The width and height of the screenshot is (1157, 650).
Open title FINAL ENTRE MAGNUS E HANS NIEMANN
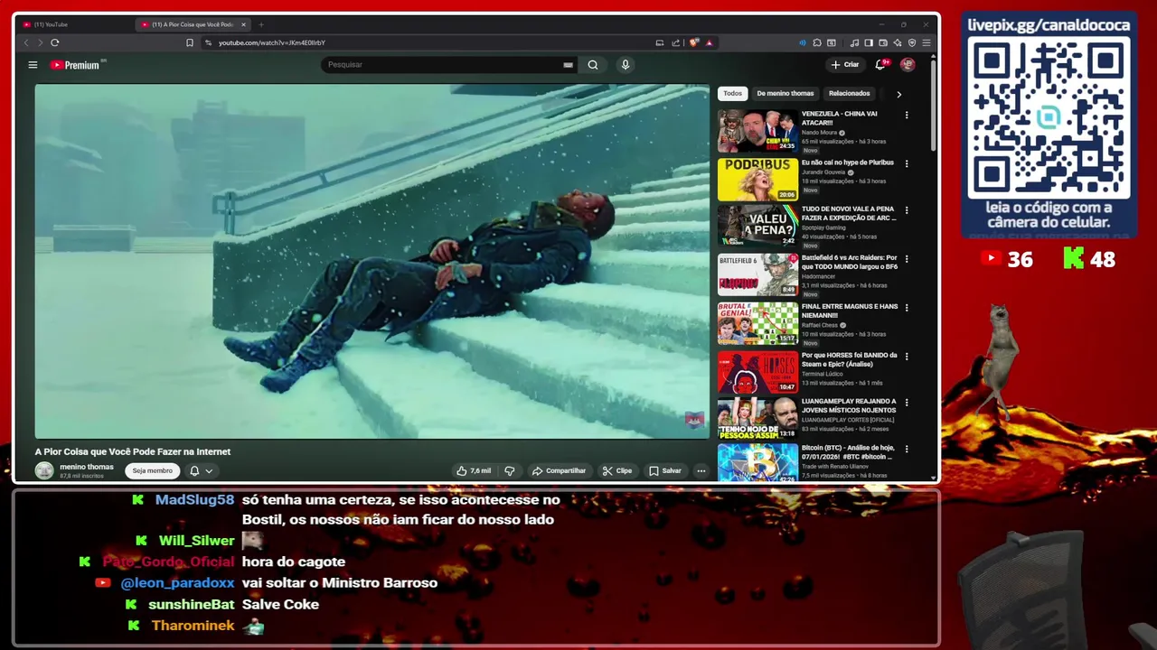[850, 311]
